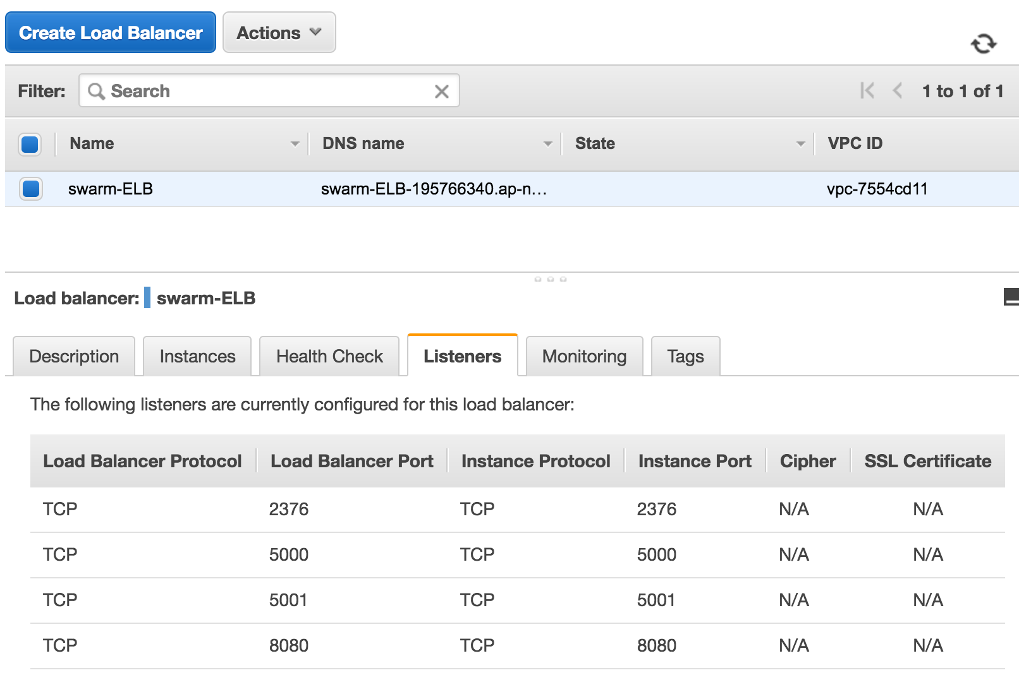Image resolution: width=1019 pixels, height=687 pixels.
Task: Click Create Load Balancer button
Action: click(111, 33)
